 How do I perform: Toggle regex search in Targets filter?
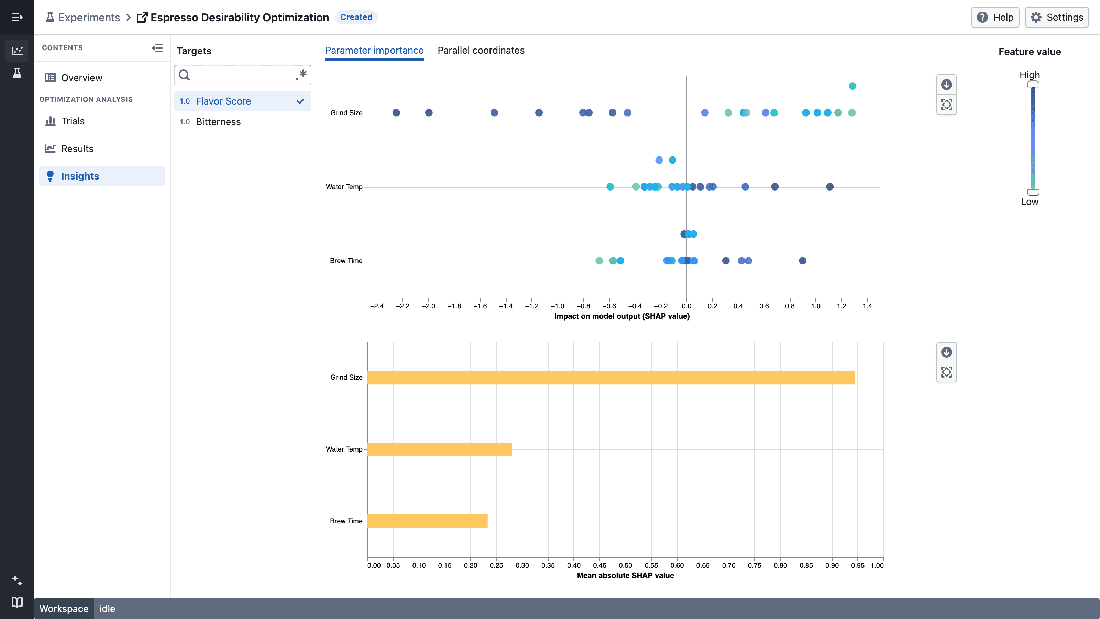[x=301, y=75]
